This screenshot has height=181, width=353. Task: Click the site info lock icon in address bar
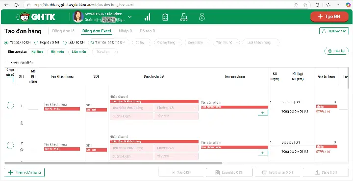coord(28,5)
